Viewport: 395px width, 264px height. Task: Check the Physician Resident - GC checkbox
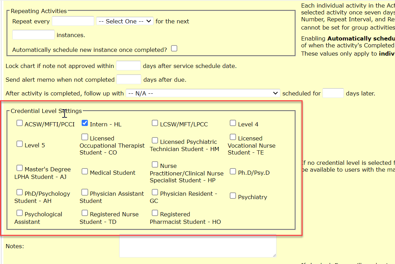[155, 193]
